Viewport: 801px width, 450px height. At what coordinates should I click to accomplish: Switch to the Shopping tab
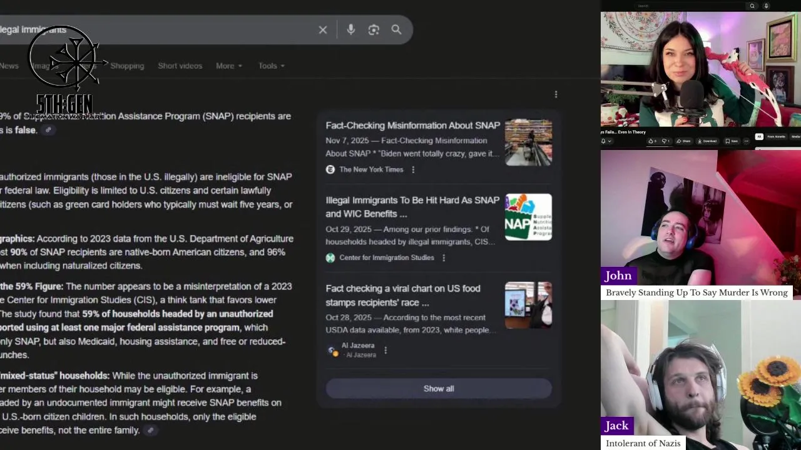[127, 66]
